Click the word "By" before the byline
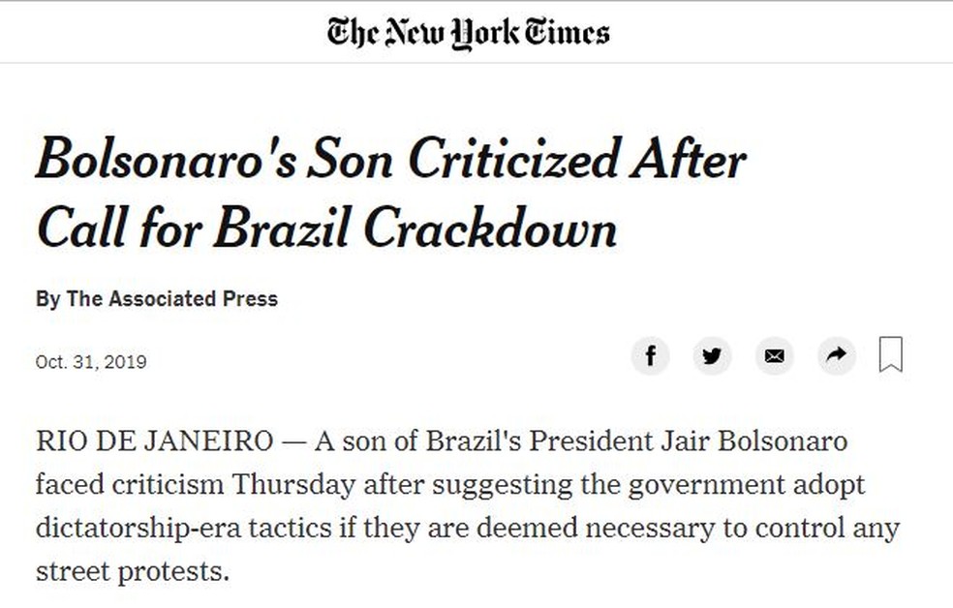Screen dimensions: 953x608 tap(48, 299)
